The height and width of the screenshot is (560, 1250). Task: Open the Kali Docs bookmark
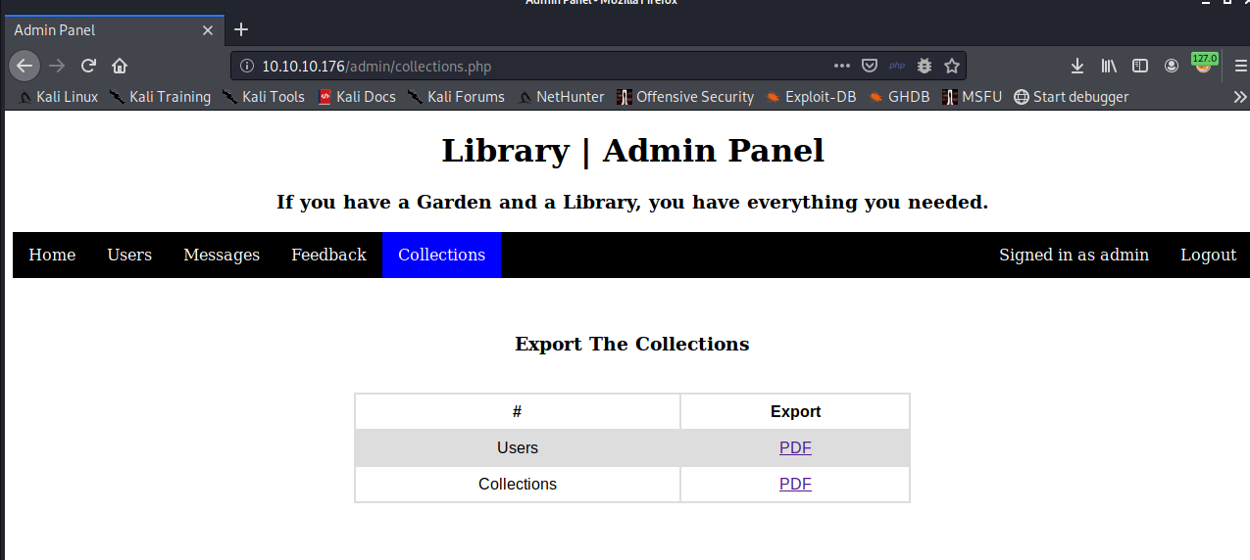tap(357, 97)
